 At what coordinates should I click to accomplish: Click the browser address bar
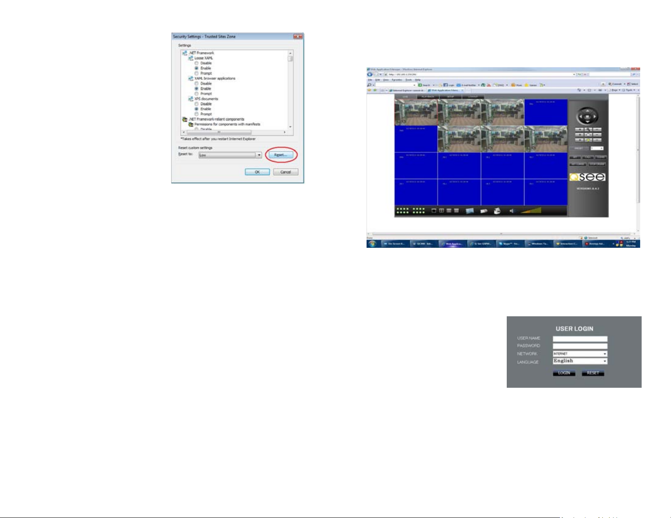[480, 74]
